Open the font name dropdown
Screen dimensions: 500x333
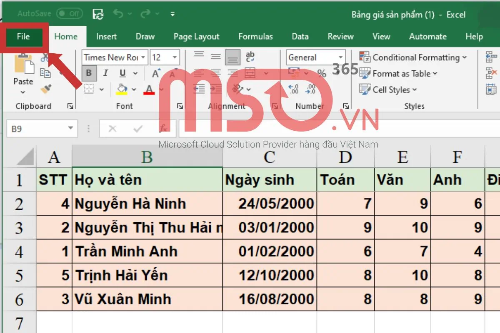[x=143, y=57]
